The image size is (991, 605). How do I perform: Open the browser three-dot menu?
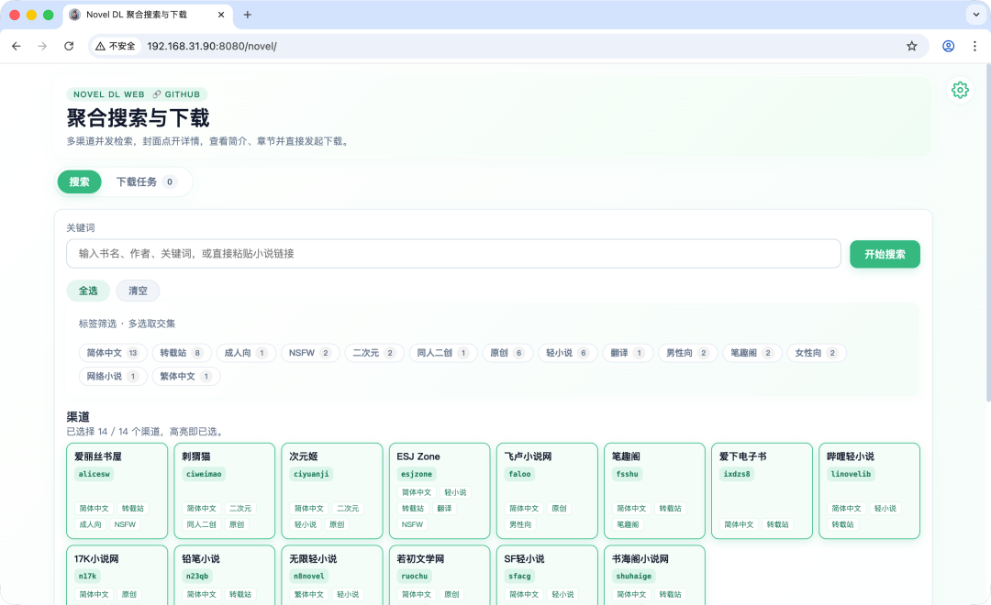click(974, 46)
